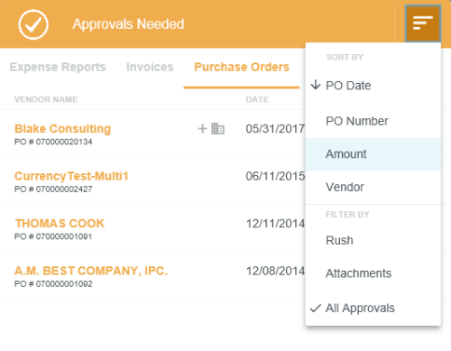Switch to the Expense Reports tab
The width and height of the screenshot is (451, 351).
(x=58, y=67)
